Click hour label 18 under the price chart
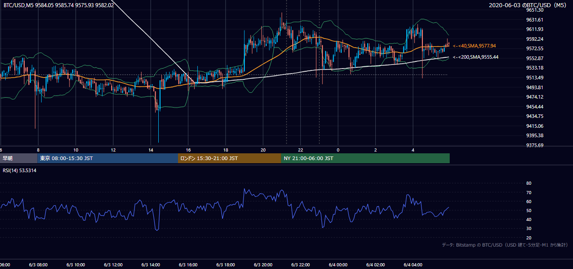The image size is (573, 269). (226, 150)
